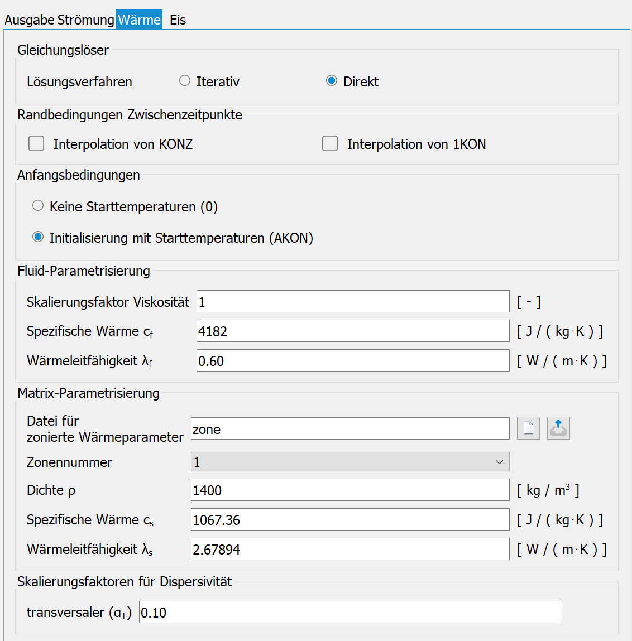Switch to the Ausgabe tab

point(30,20)
